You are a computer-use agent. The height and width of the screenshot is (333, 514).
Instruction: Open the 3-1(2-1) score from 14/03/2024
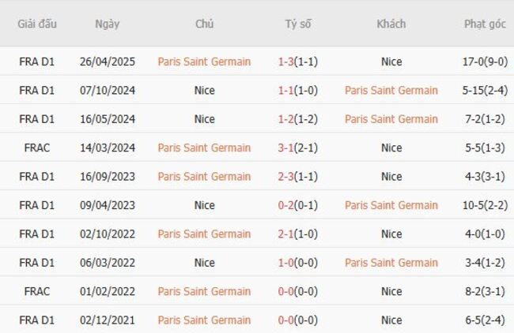(x=298, y=148)
